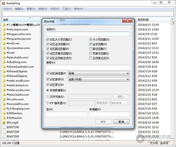Click the 取消 button
Screen dimensions: 176x147
click(121, 122)
